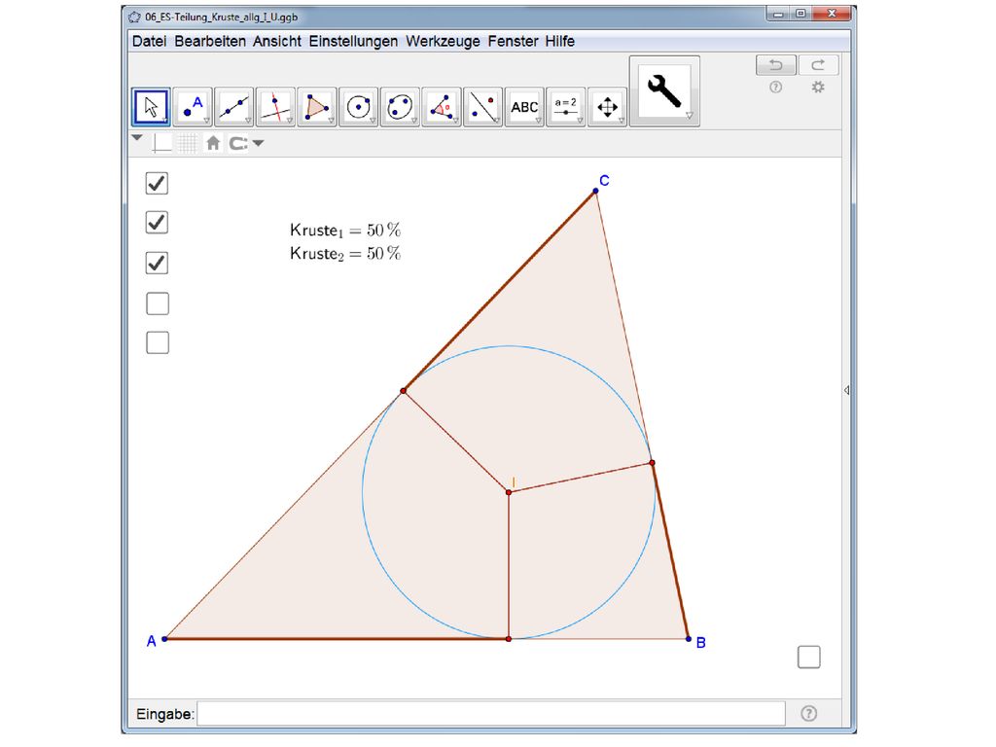This screenshot has height=747, width=996.
Task: Toggle grid display in style bar
Action: 188,144
